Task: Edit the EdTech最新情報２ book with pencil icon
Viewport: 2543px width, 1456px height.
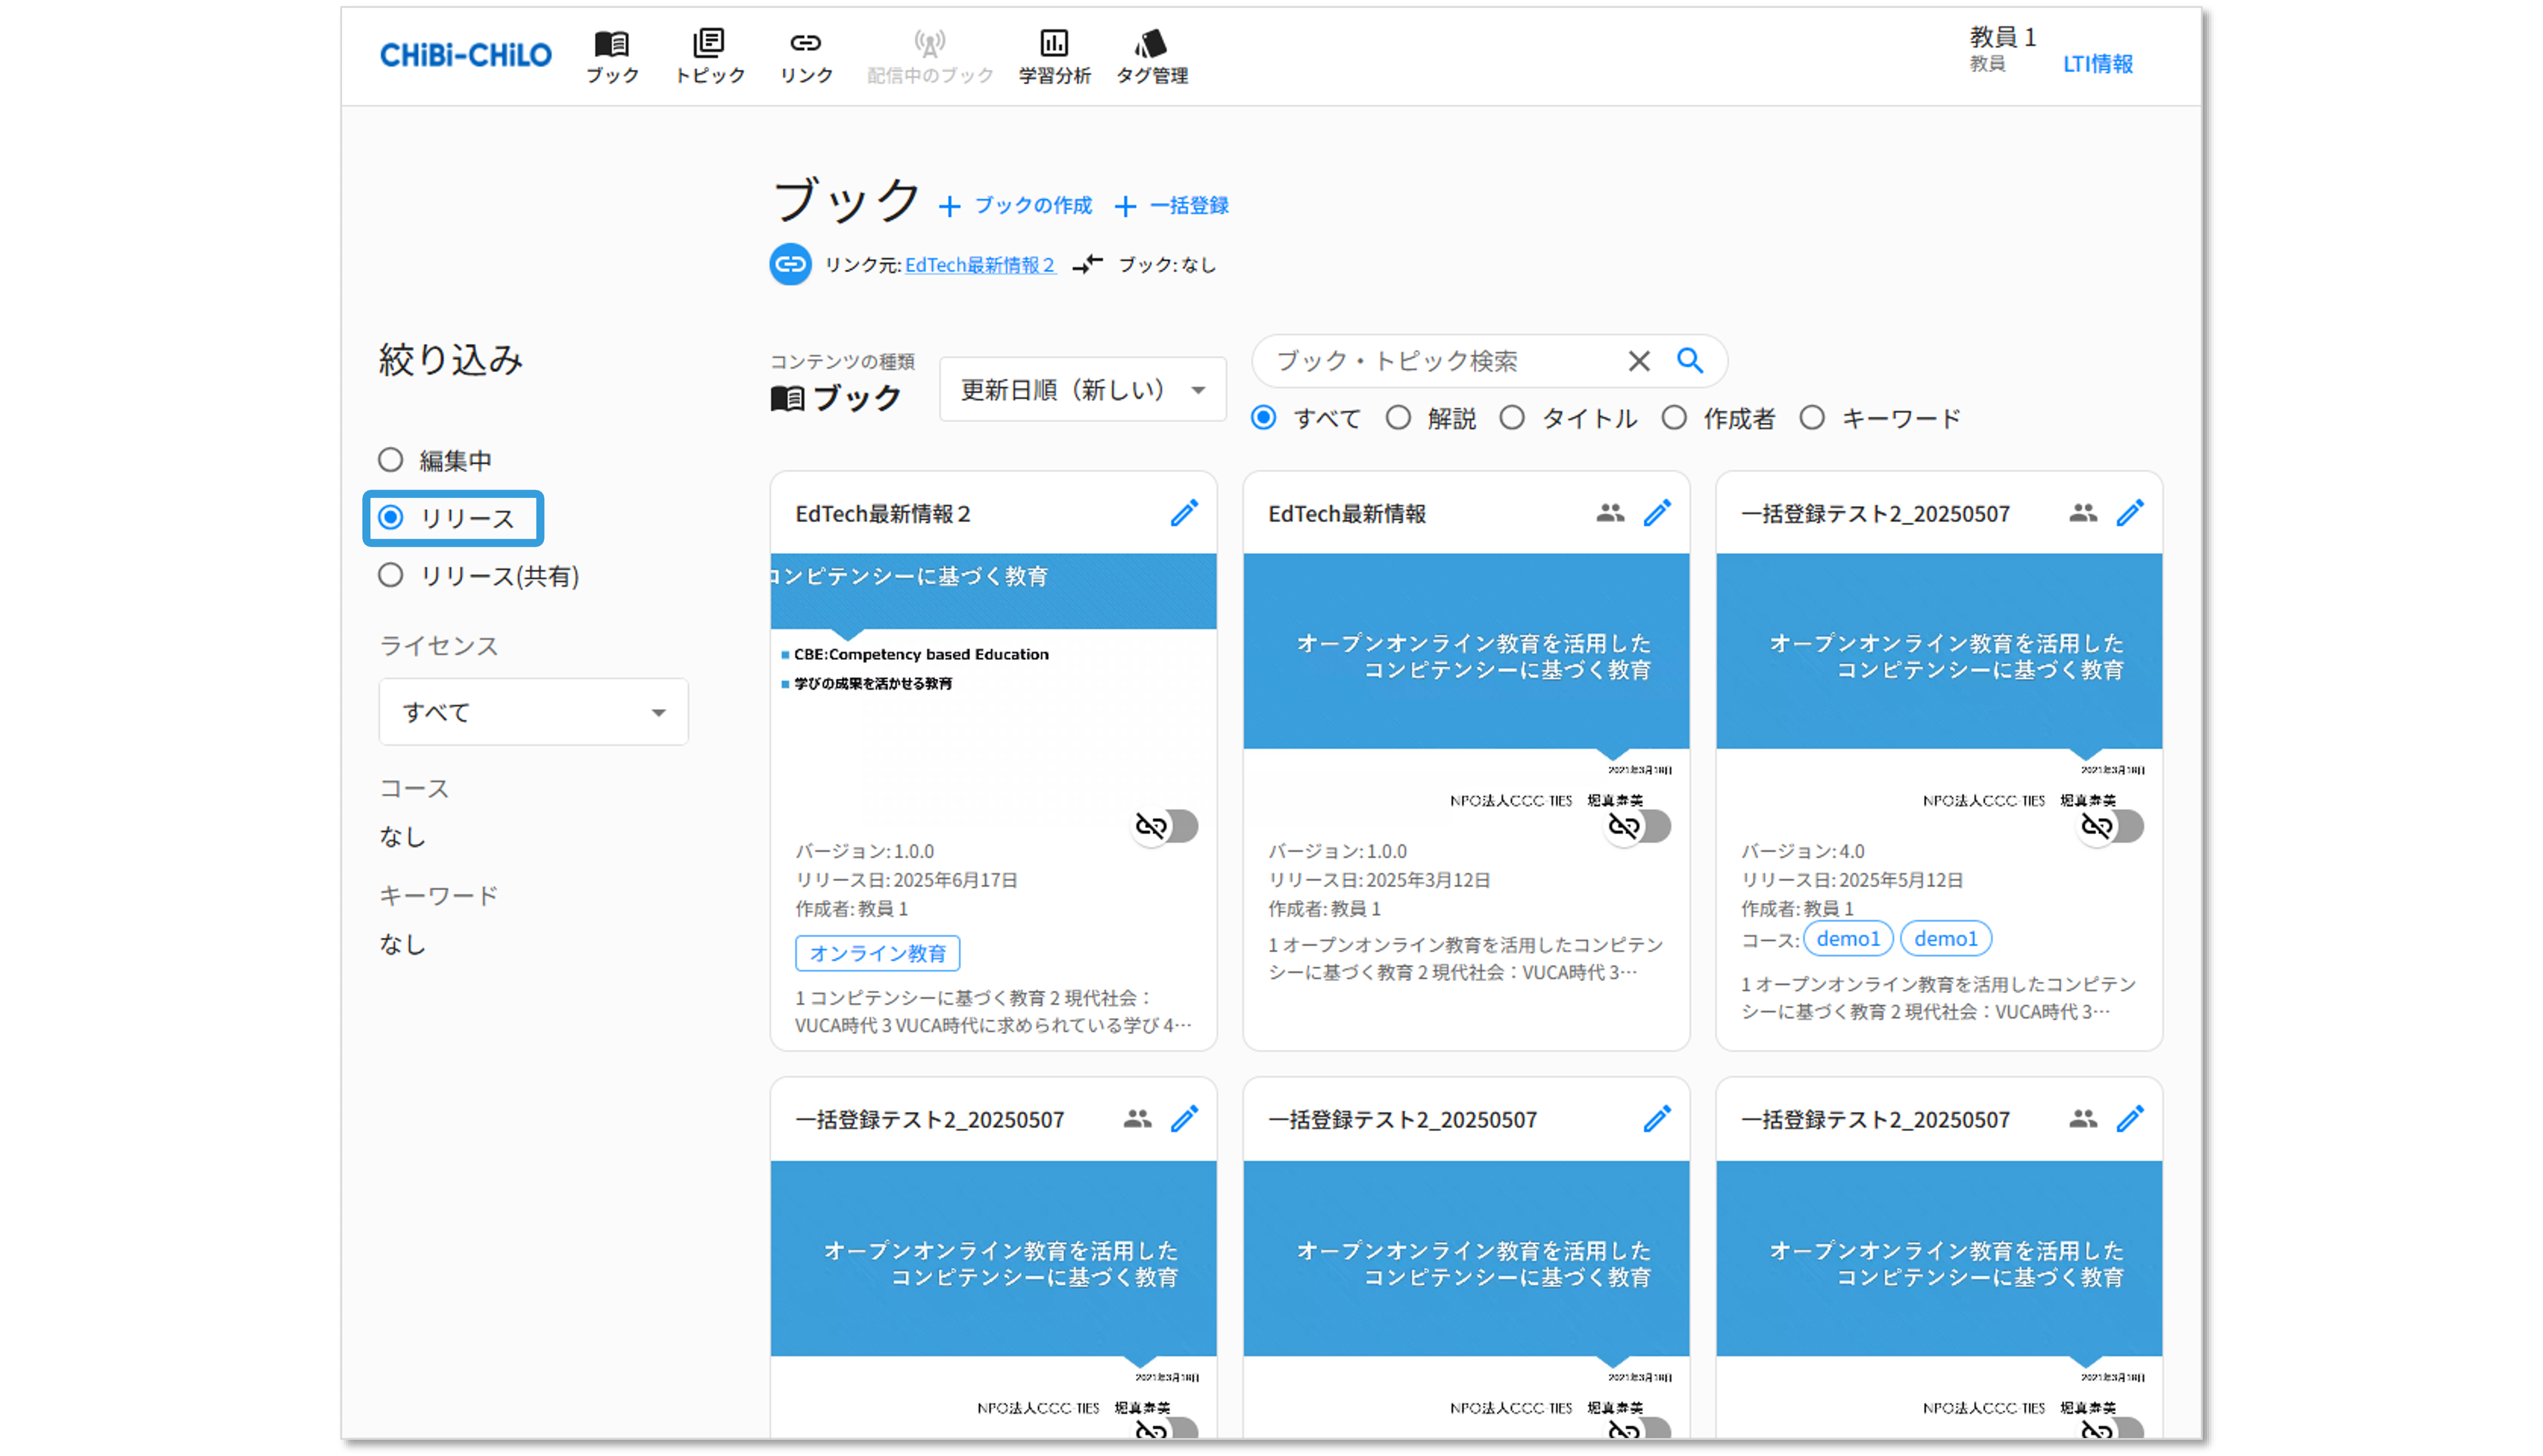Action: pos(1184,513)
